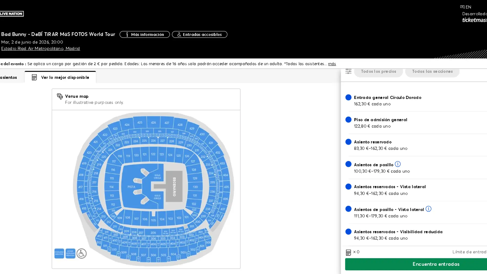Screen dimensions: 487x274
Task: Click the info icon next to Asientos de pasillo
Action: click(398, 164)
